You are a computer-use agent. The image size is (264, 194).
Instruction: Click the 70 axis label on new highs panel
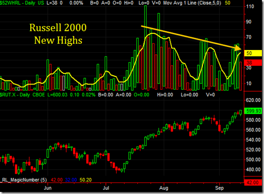point(249,37)
